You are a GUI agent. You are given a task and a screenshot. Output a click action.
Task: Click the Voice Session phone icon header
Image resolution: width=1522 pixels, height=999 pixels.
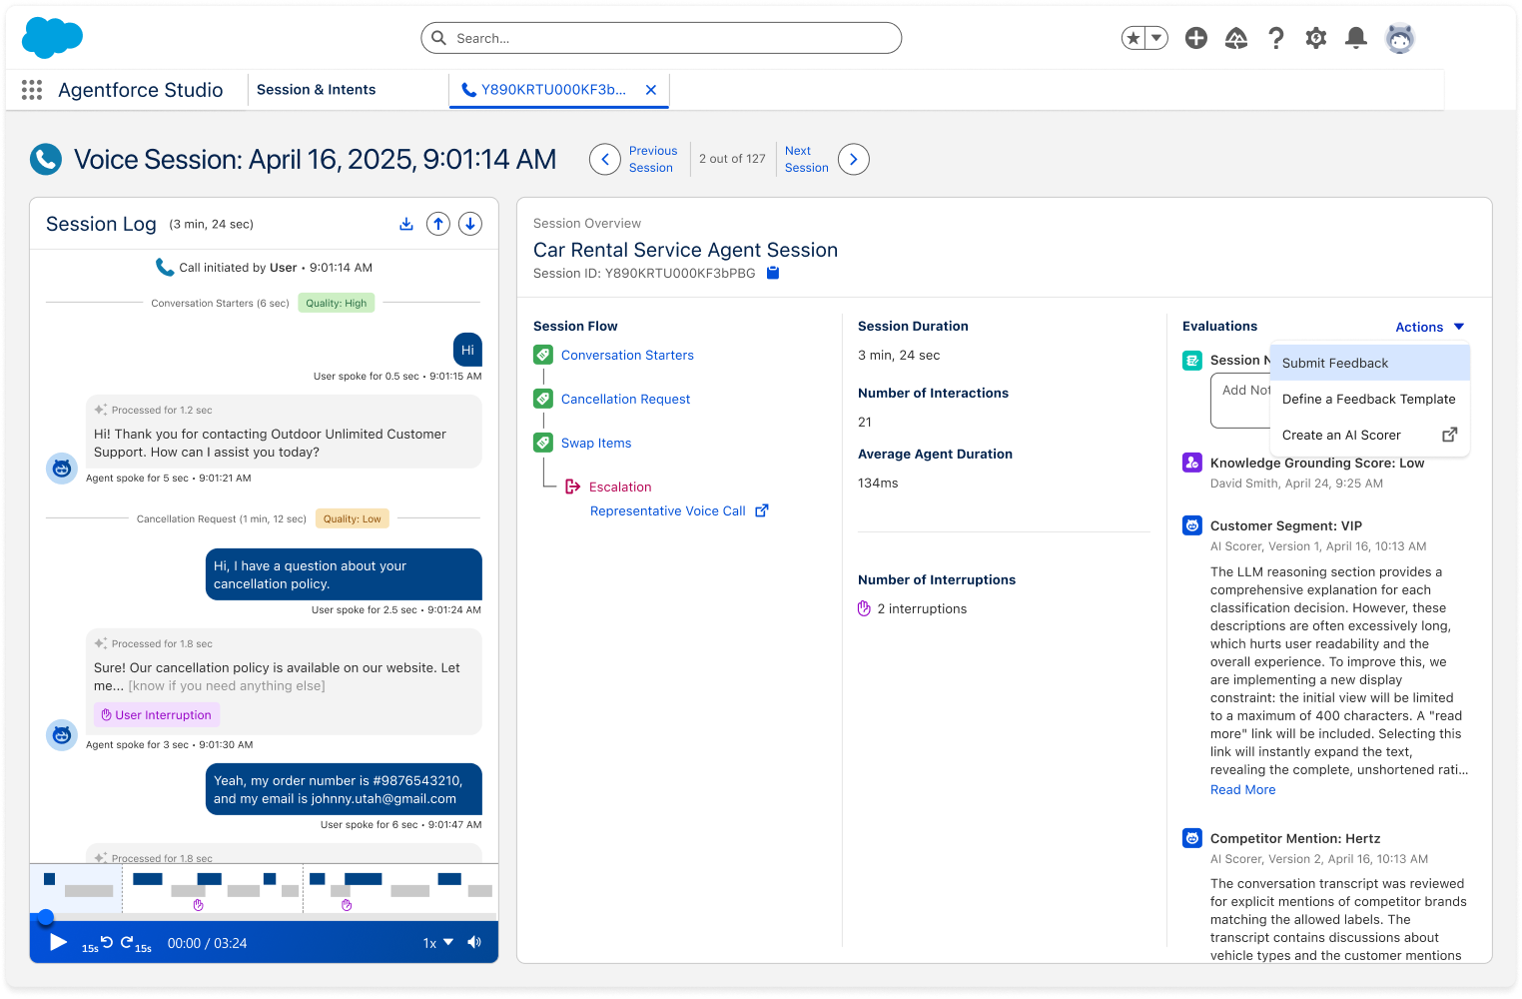point(46,159)
